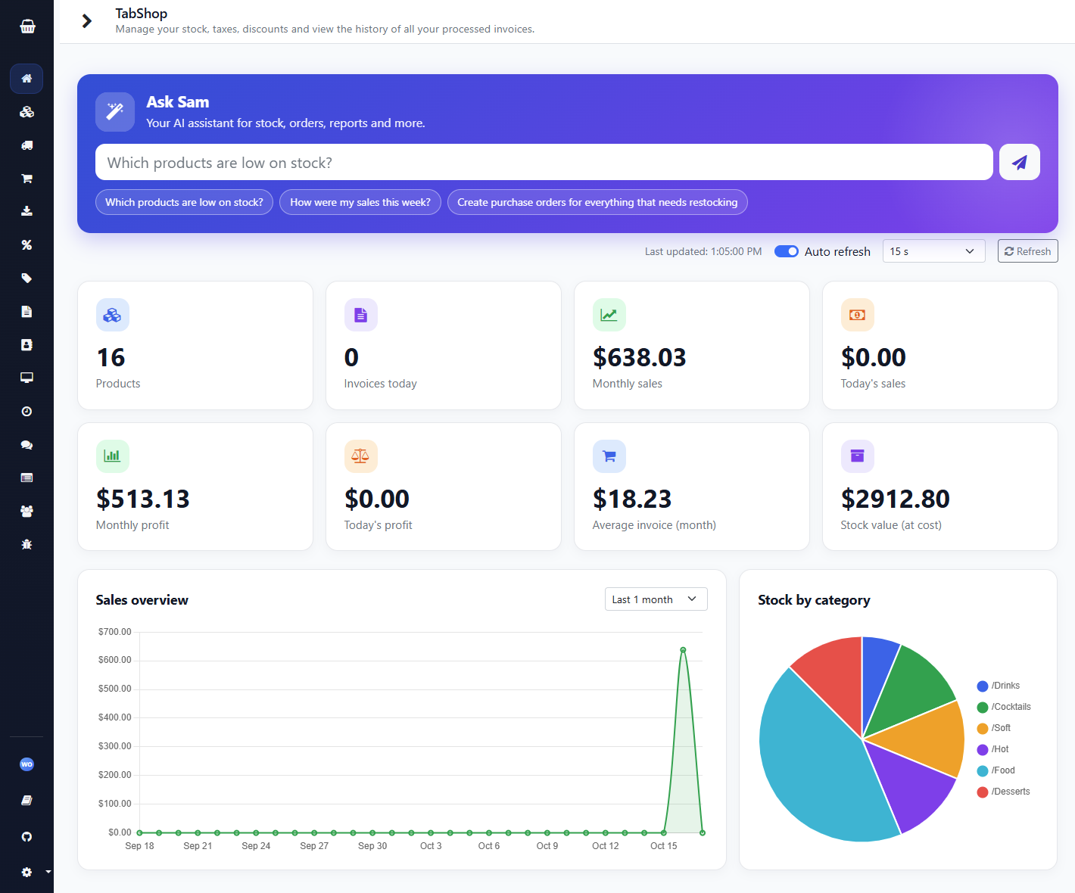The image size is (1075, 893).
Task: Open the Last 1 month range dropdown
Action: coord(656,599)
